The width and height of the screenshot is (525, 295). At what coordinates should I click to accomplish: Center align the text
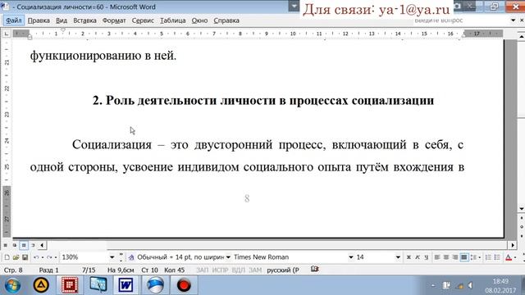pos(446,257)
